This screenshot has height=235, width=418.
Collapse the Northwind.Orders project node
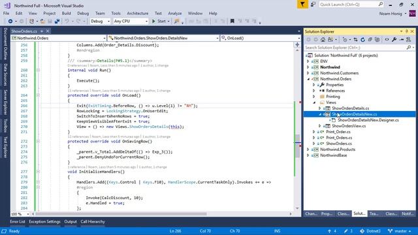point(308,79)
